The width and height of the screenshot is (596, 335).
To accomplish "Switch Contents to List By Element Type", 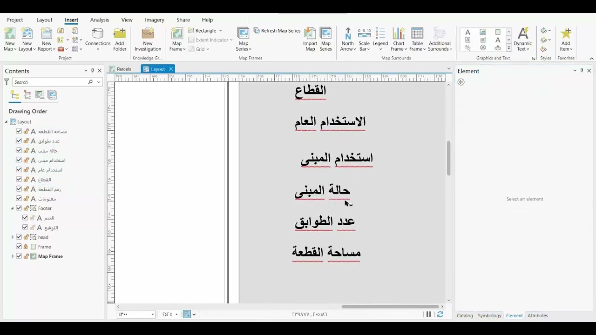I will pos(27,95).
